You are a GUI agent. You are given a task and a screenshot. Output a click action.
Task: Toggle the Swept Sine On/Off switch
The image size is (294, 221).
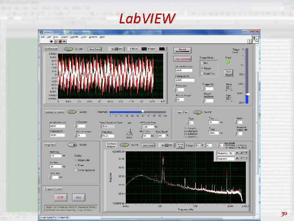pyautogui.click(x=72, y=145)
